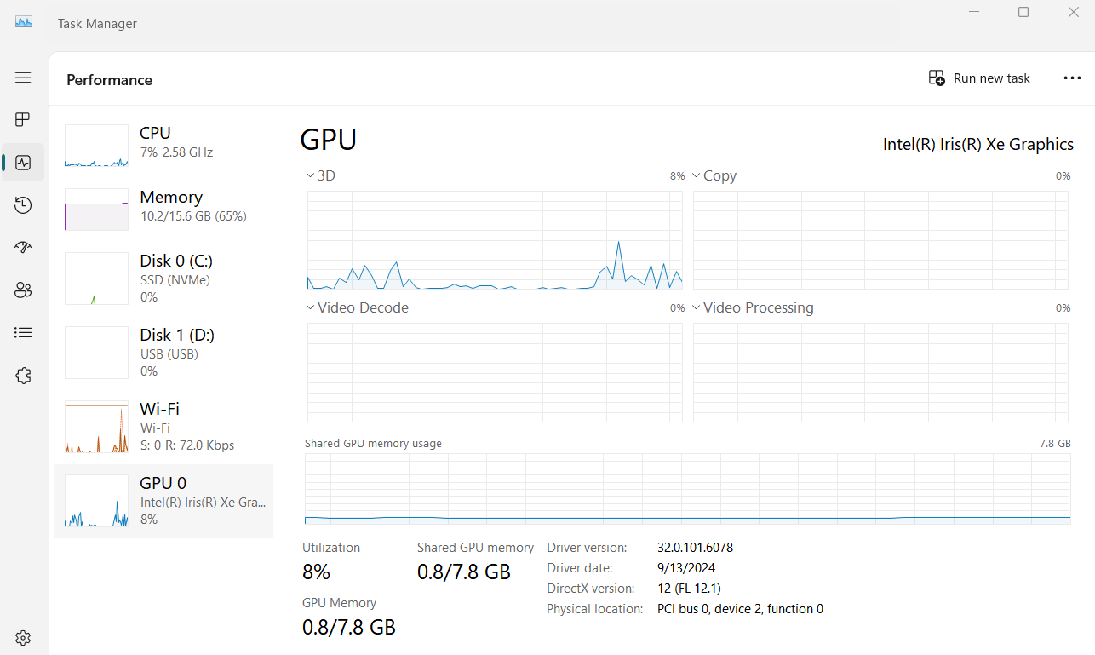Screen dimensions: 1095x655
Task: Click the Intel(R) Iris(R) Xe Graphics title
Action: click(978, 144)
